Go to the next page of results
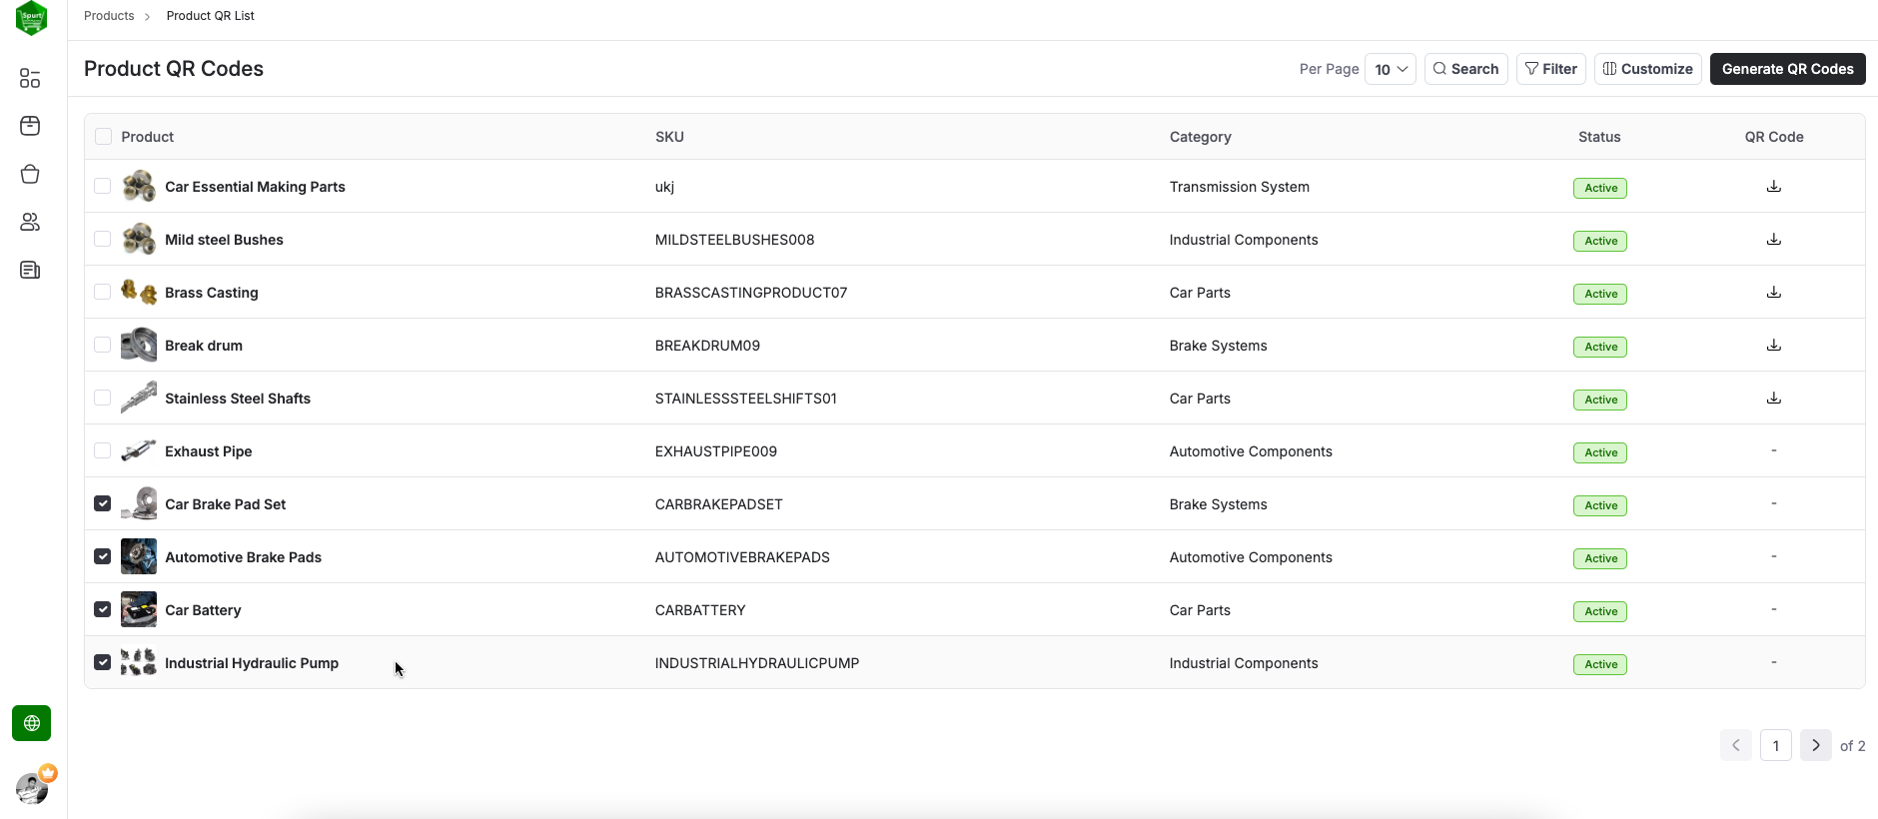The width and height of the screenshot is (1878, 819). 1815,745
